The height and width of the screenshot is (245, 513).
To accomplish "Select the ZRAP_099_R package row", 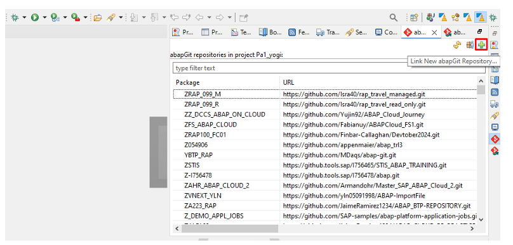I will 325,104.
